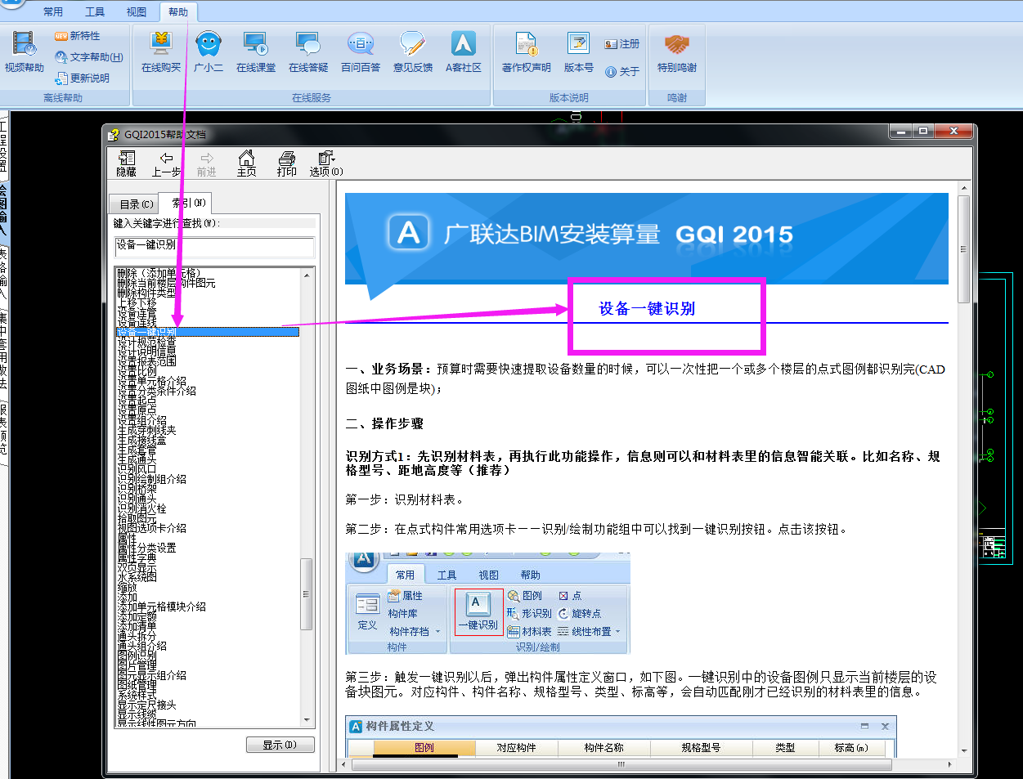
Task: Select 水系统图 index entry
Action: (x=137, y=577)
